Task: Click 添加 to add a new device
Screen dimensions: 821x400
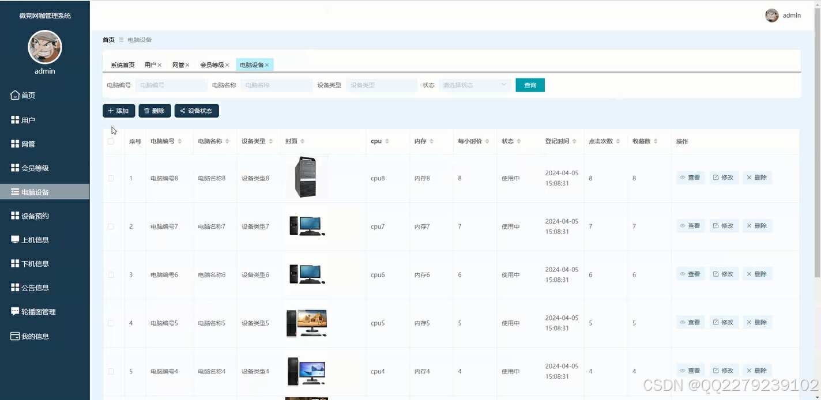Action: point(119,110)
